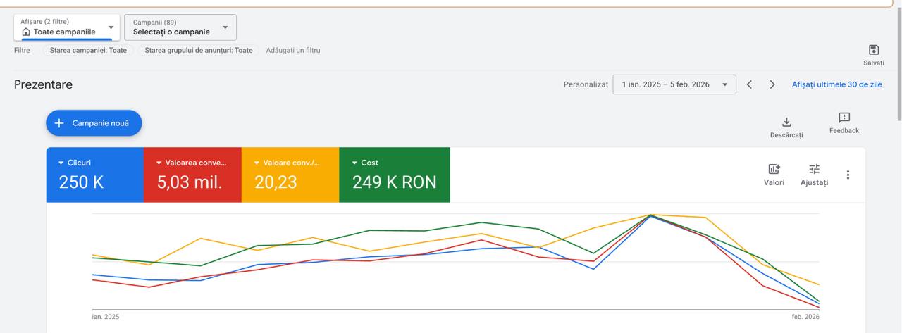902x333 pixels.
Task: Go to next date range arrow
Action: 772,84
